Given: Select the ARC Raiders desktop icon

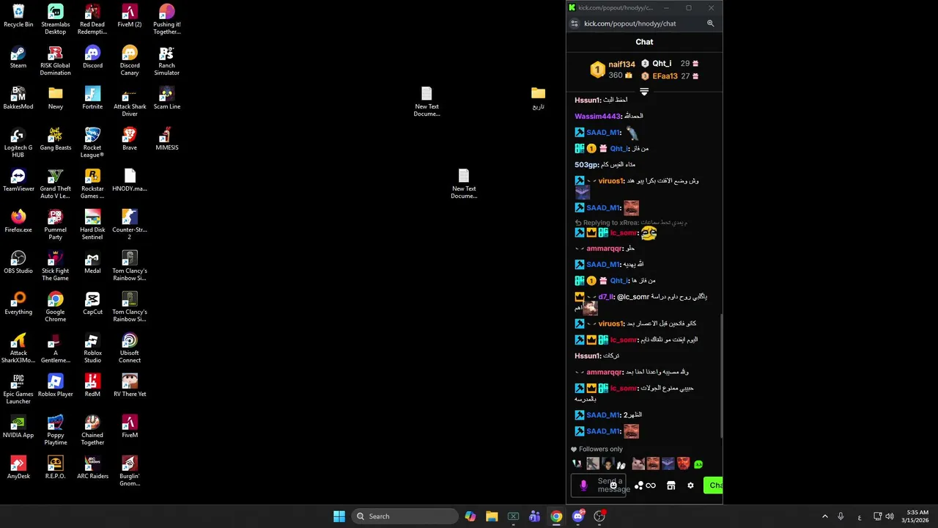Looking at the screenshot, I should [x=92, y=467].
